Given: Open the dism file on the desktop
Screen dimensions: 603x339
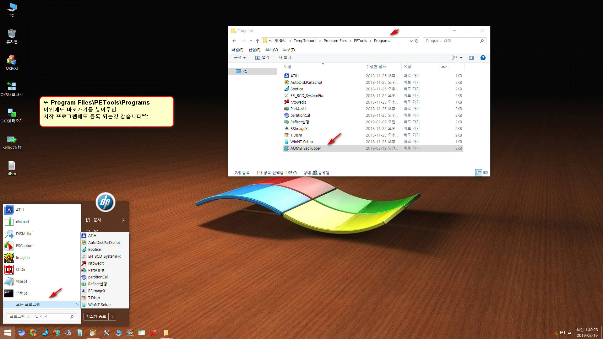Looking at the screenshot, I should click(12, 168).
